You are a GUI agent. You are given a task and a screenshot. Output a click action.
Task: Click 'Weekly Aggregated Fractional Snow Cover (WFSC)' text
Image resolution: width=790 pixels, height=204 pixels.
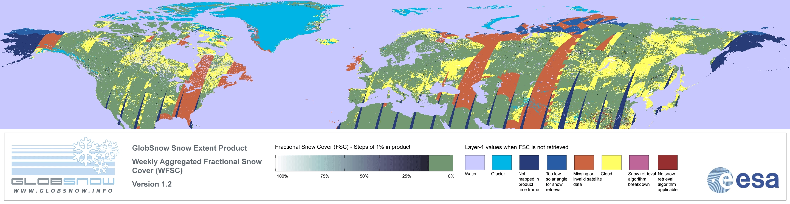pyautogui.click(x=197, y=166)
